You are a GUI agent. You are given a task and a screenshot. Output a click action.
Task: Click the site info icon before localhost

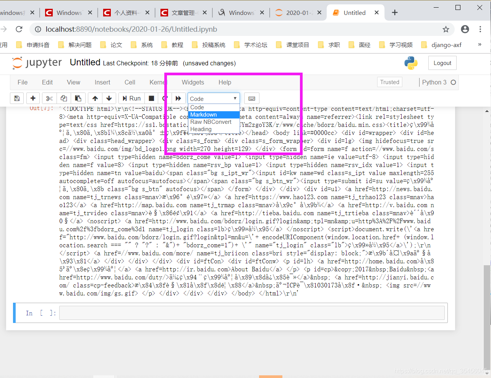[38, 29]
